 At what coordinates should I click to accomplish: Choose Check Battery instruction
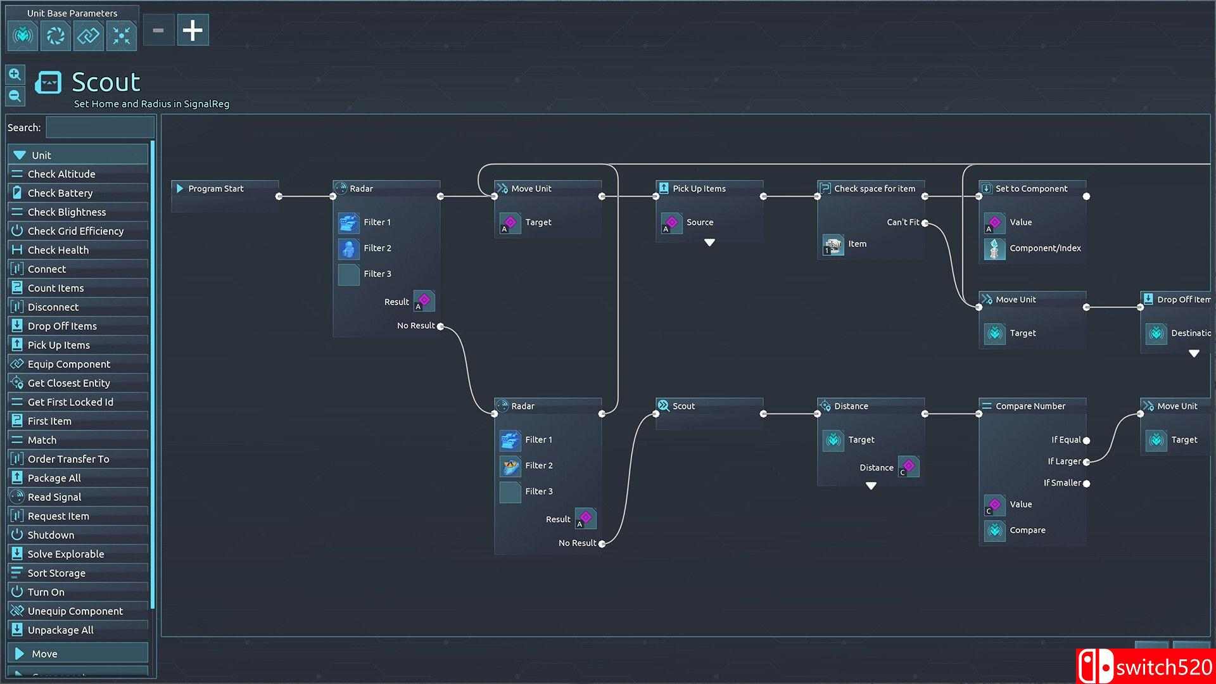pos(78,193)
